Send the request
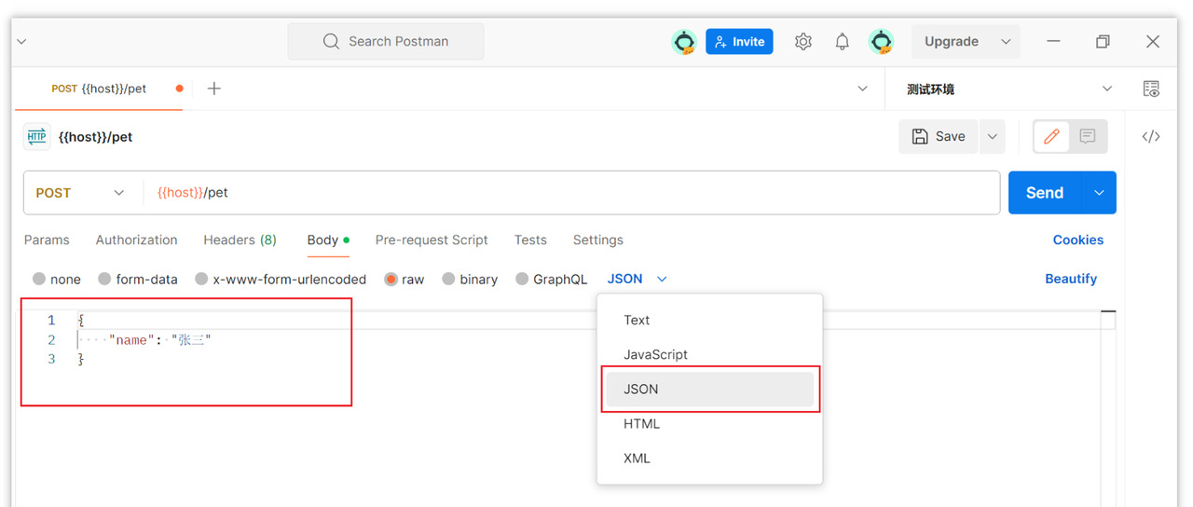1193x507 pixels. pyautogui.click(x=1045, y=193)
